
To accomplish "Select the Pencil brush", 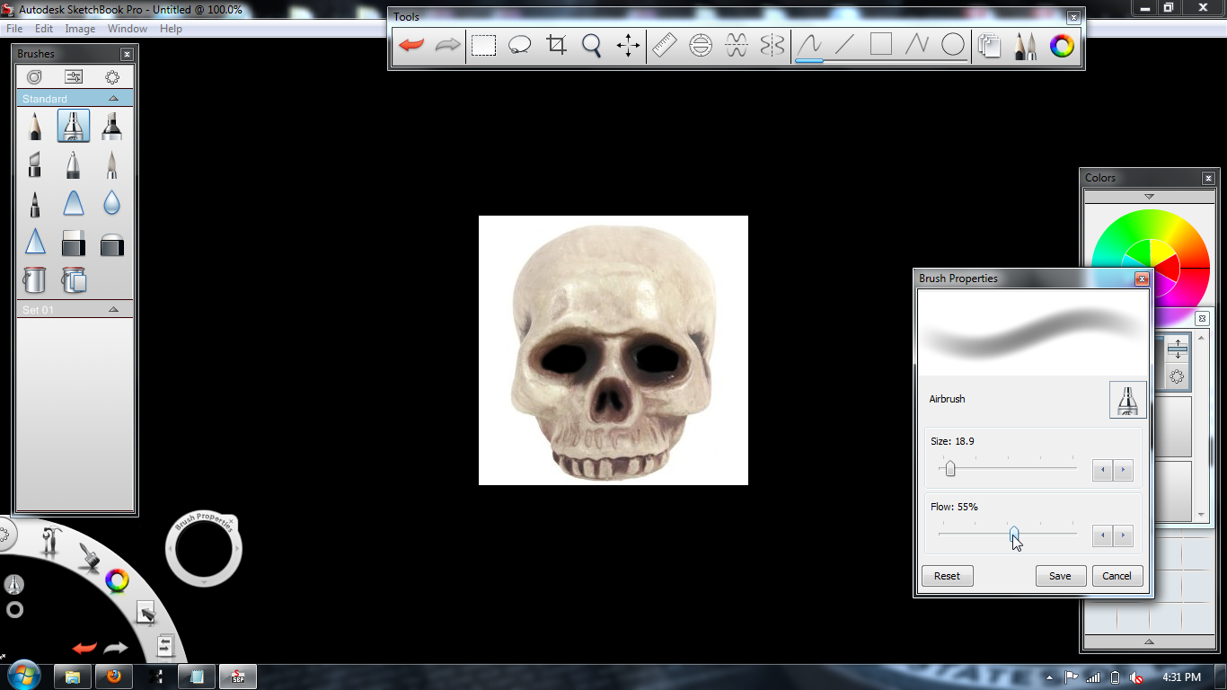I will (x=34, y=126).
